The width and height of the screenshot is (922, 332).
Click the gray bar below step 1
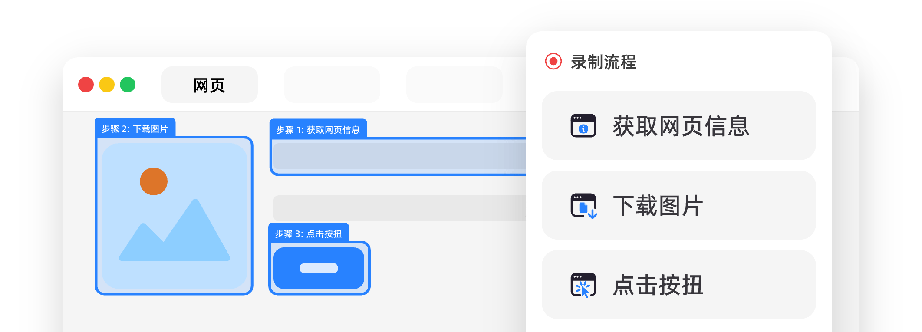point(399,208)
